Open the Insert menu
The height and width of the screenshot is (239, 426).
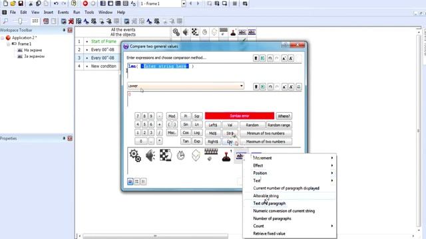[49, 12]
